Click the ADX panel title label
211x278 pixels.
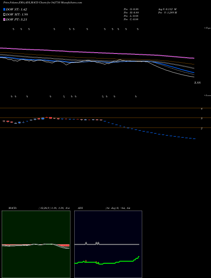[80, 208]
